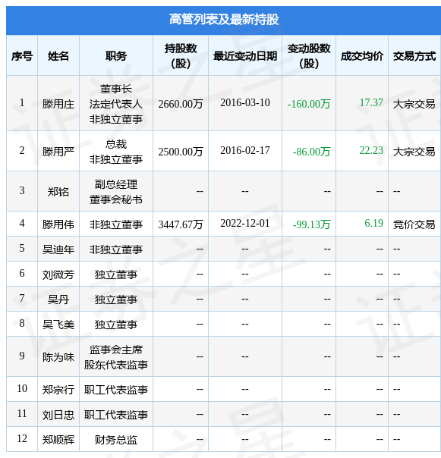The image size is (441, 458).
Task: Click 郑顺辉 财务总监 row name
Action: (58, 440)
